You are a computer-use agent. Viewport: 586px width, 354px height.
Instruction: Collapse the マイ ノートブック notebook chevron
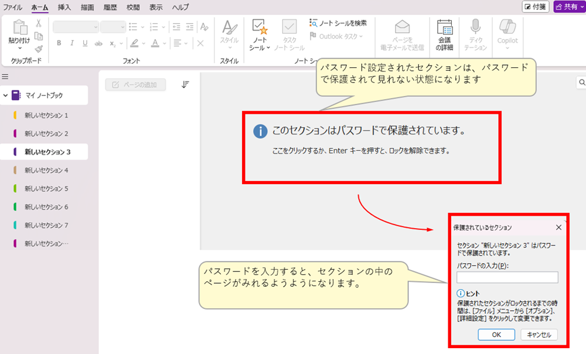point(6,95)
